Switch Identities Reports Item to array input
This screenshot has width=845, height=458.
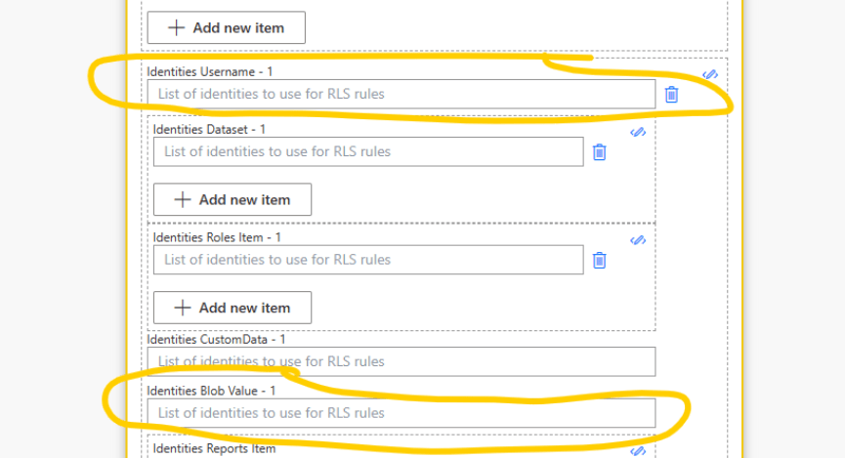tap(638, 451)
